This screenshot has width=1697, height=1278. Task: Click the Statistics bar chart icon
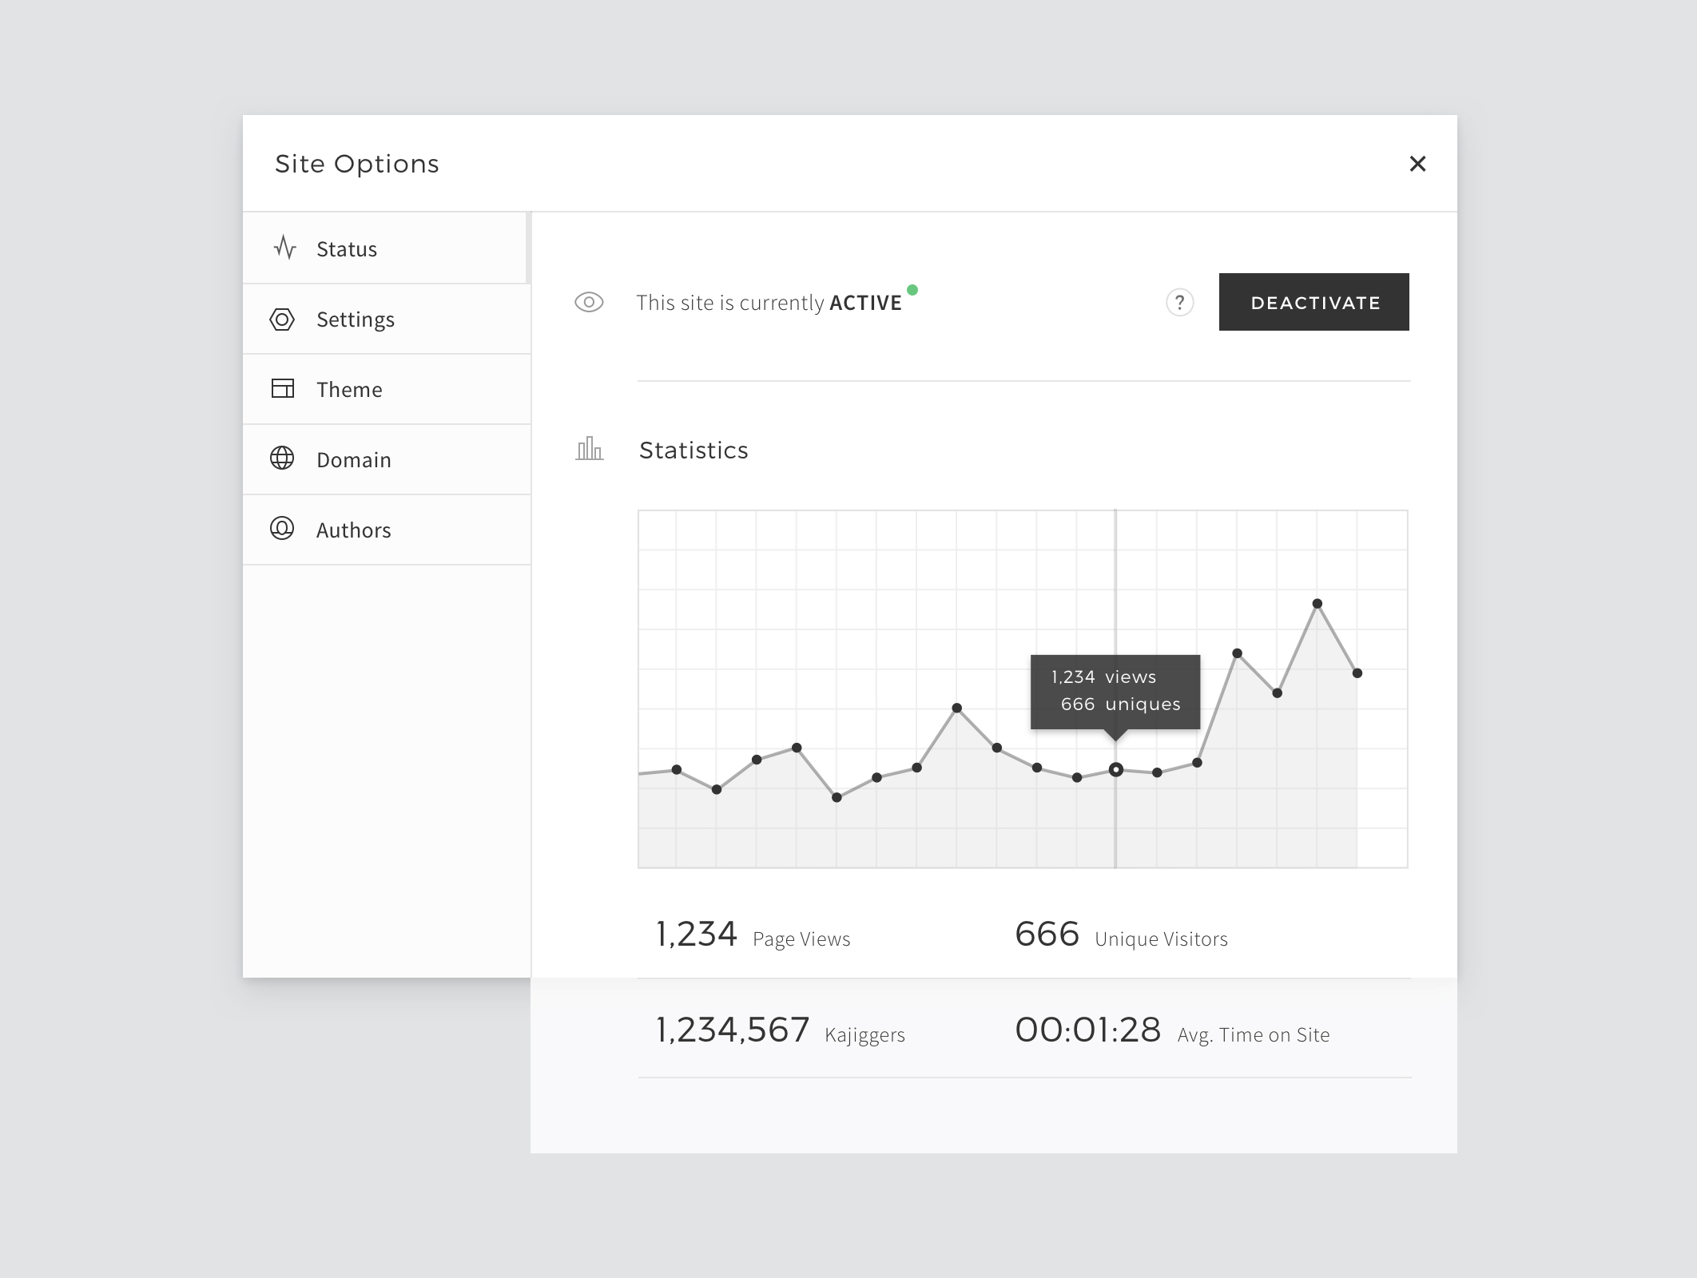(590, 449)
